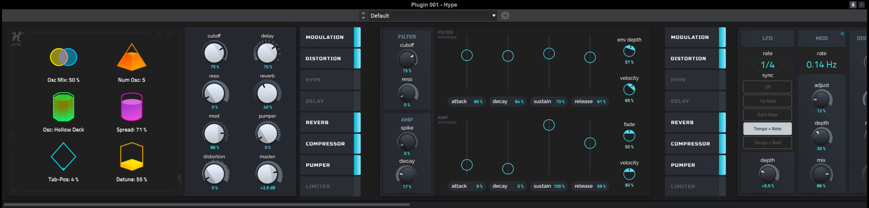
Task: Open the LFO rate 1/4 selector
Action: point(768,65)
